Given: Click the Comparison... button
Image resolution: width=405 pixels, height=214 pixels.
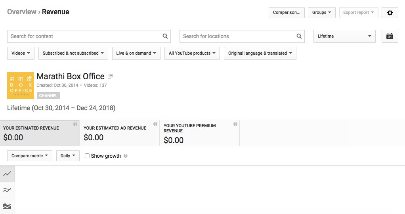Looking at the screenshot, I should coord(287,12).
